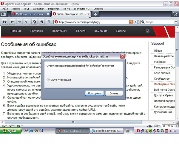Click the Opera tray icon
The height and width of the screenshot is (158, 179).
[x=138, y=131]
